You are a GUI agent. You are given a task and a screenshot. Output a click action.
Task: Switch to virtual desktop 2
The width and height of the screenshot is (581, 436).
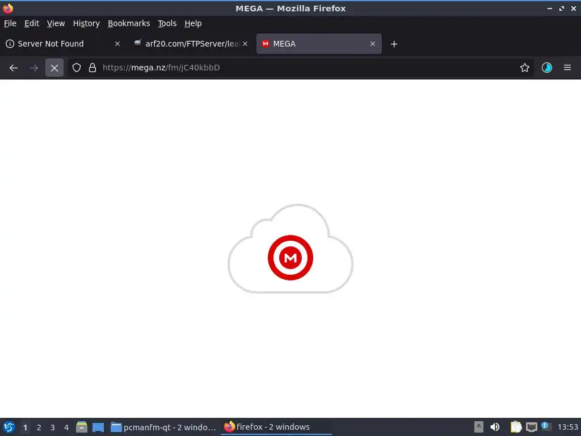pyautogui.click(x=39, y=427)
